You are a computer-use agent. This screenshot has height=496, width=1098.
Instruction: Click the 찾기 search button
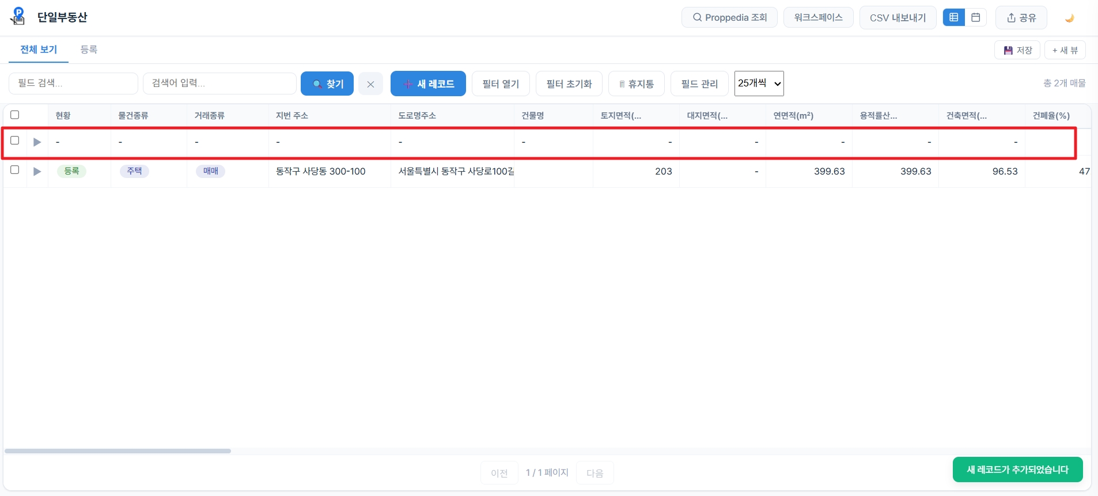point(327,84)
